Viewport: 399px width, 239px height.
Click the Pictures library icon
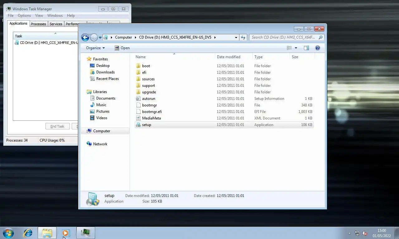tap(92, 111)
